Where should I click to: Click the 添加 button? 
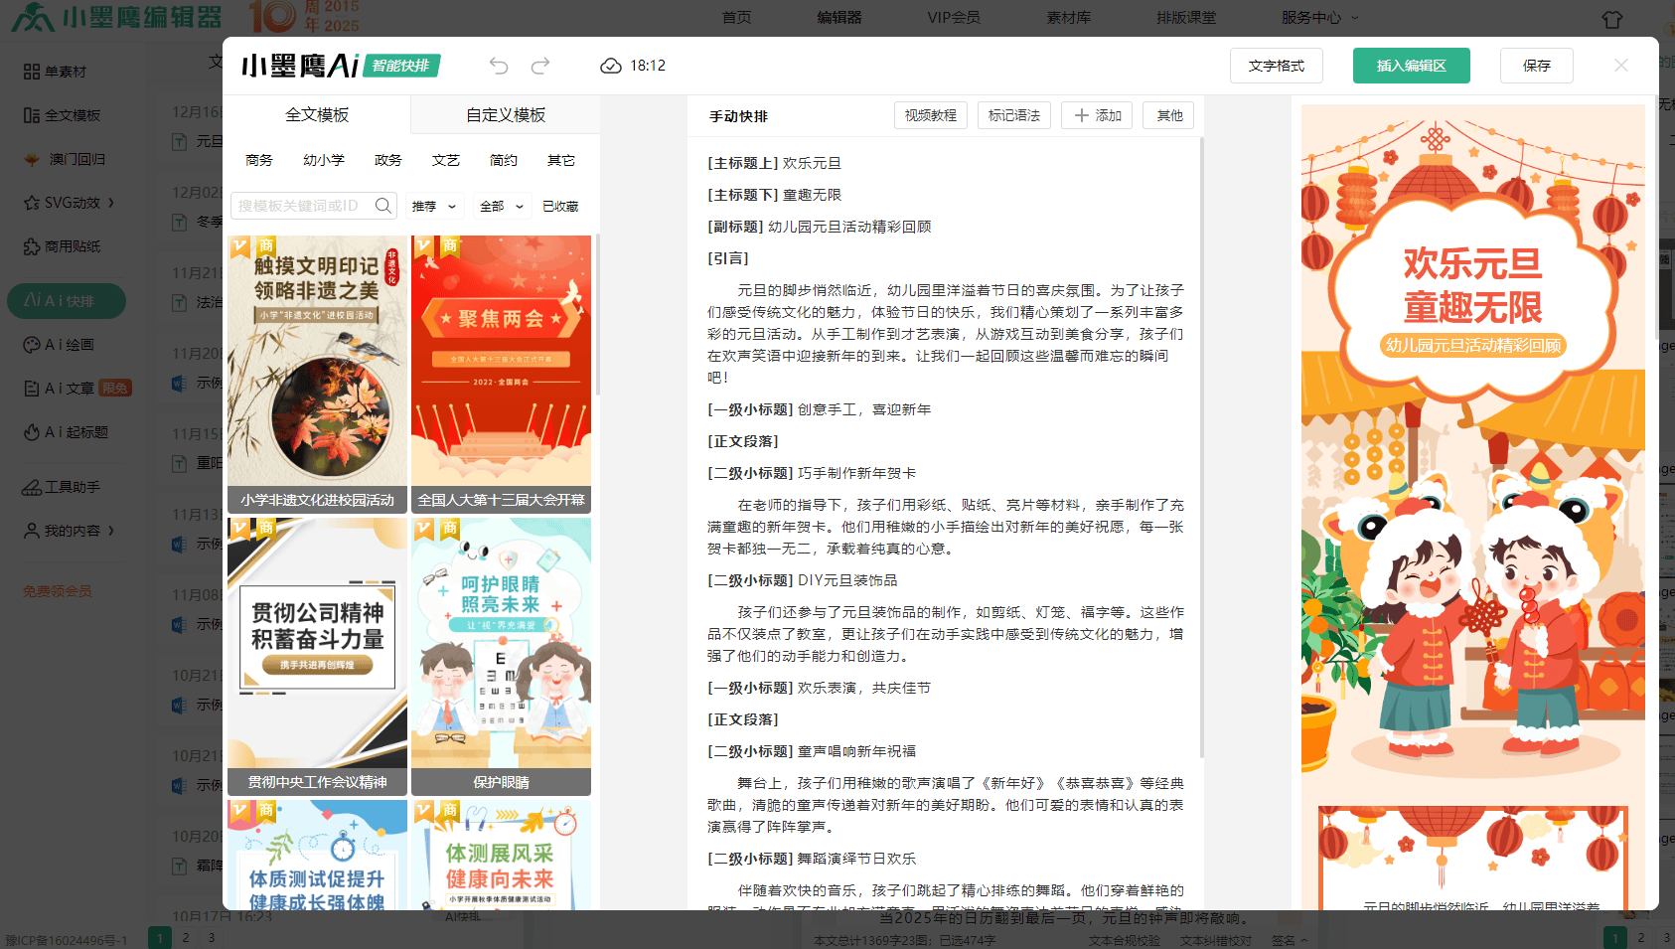click(1098, 115)
